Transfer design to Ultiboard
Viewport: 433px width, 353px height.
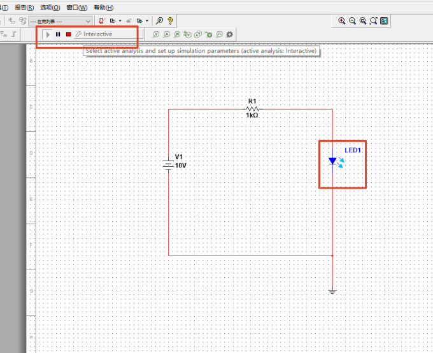[x=113, y=21]
